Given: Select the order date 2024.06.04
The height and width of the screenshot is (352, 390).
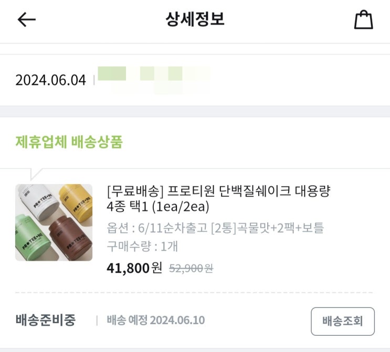Looking at the screenshot, I should (50, 80).
